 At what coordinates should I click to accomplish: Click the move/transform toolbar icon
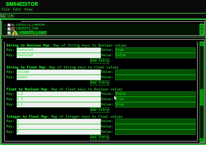point(3,16)
